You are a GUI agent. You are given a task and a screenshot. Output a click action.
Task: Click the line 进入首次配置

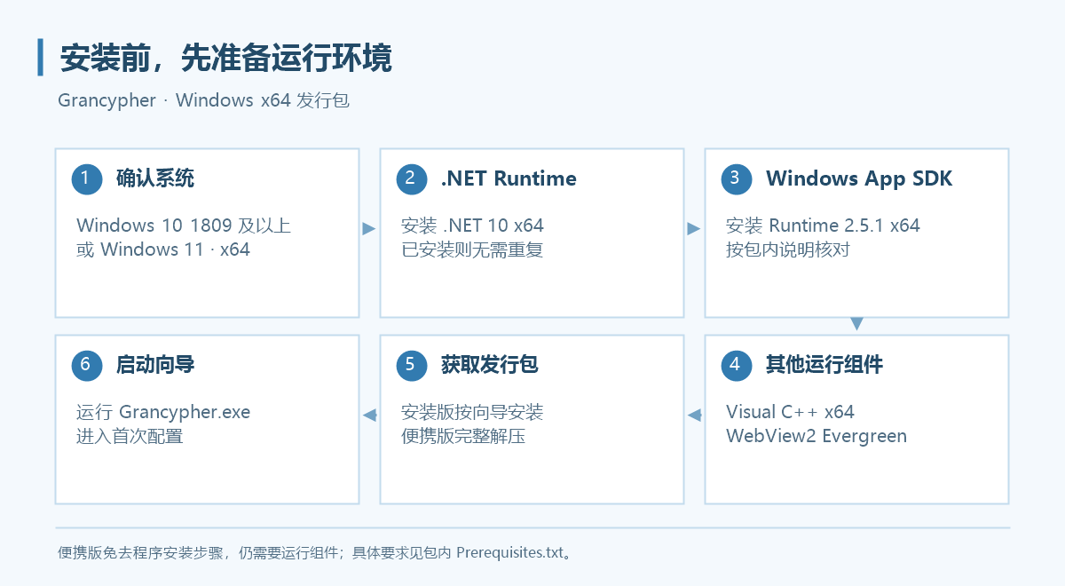(130, 436)
